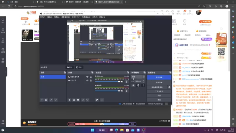Click the 开始录制 start recording button

pos(159,82)
